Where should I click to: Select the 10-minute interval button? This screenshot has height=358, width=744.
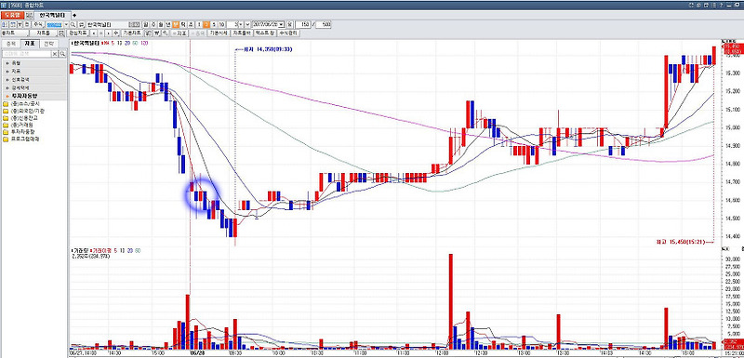pyautogui.click(x=221, y=25)
